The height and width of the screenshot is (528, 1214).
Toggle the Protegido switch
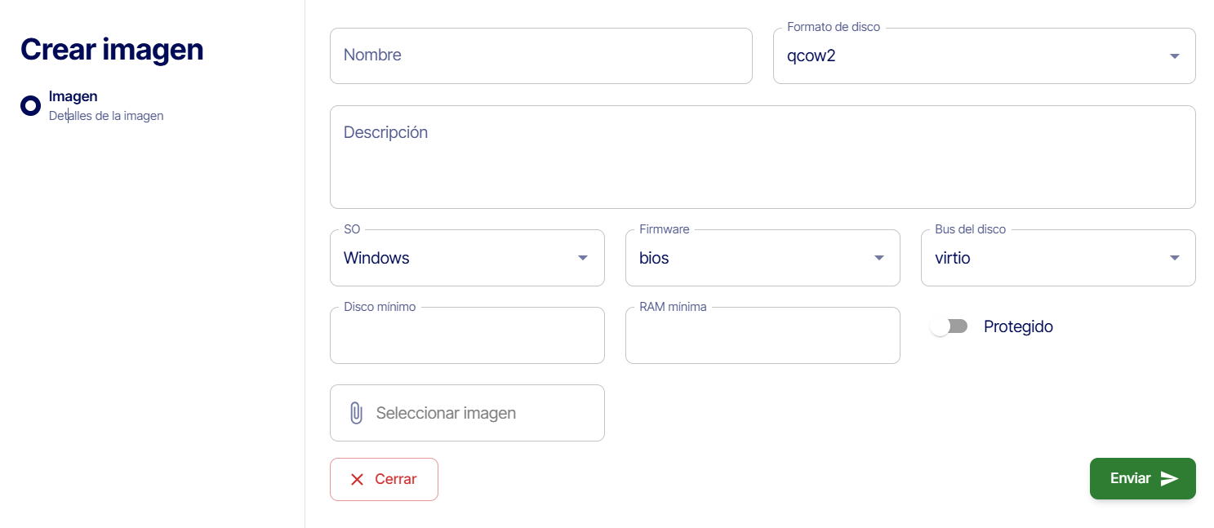949,326
